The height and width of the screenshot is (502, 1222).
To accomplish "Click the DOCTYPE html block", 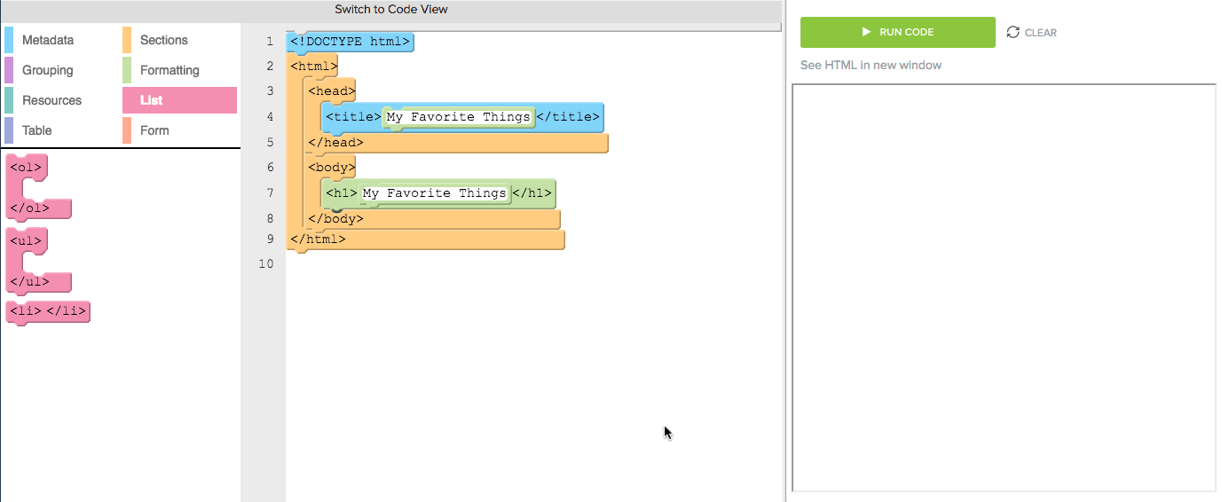I will point(351,42).
